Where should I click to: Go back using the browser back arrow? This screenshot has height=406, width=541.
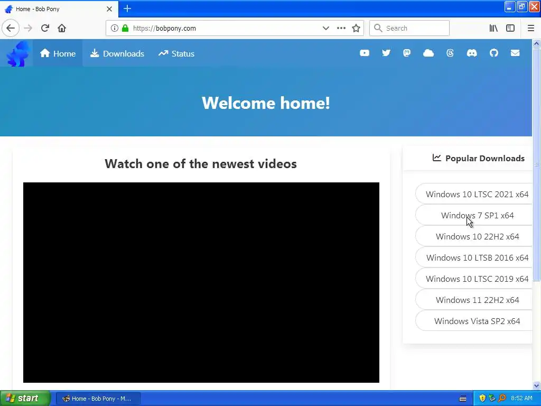click(x=11, y=28)
